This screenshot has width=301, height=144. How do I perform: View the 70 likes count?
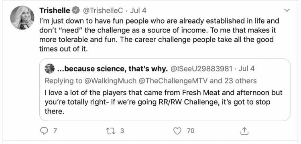click(191, 131)
